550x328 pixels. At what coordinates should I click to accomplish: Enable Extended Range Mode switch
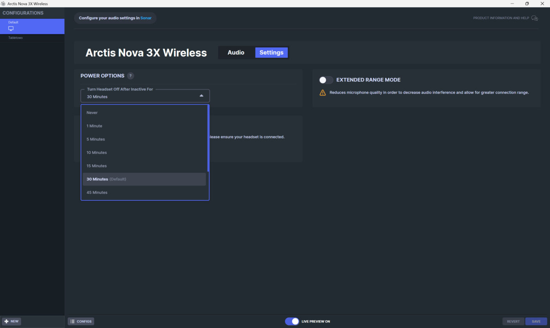(x=326, y=80)
